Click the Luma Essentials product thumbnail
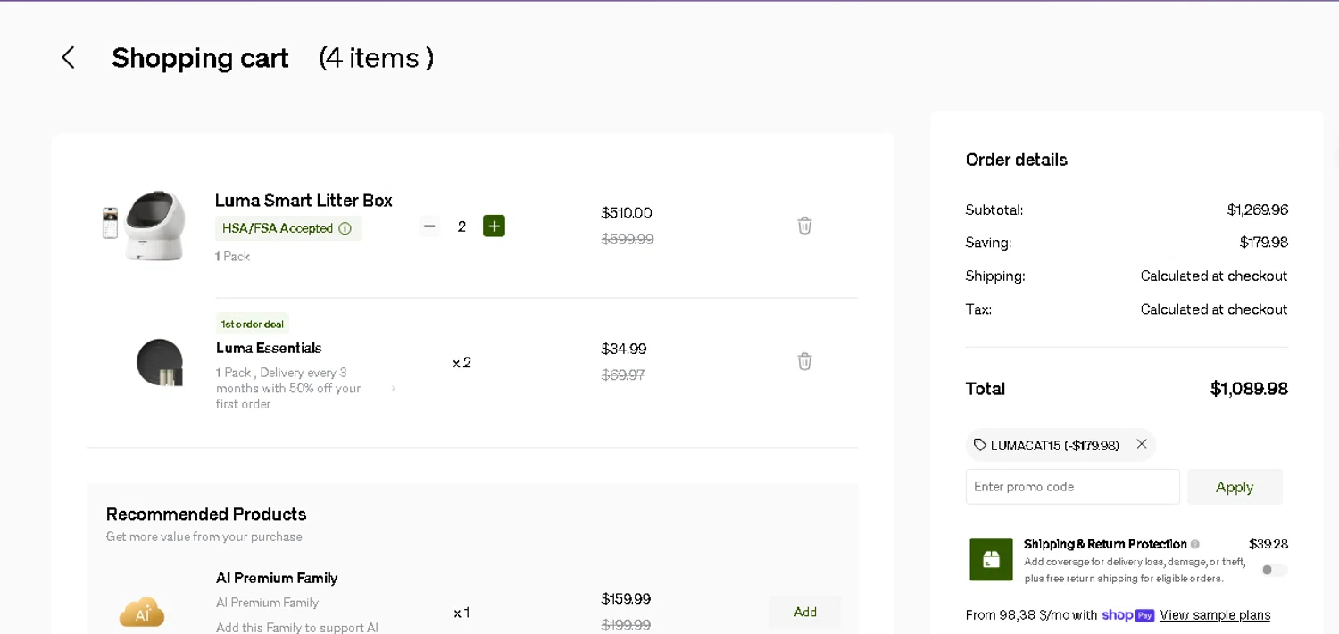The image size is (1339, 634). click(x=160, y=362)
